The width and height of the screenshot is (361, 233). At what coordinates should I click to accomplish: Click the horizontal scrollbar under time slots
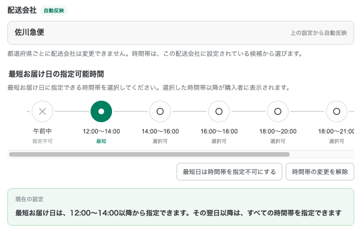pyautogui.click(x=149, y=154)
